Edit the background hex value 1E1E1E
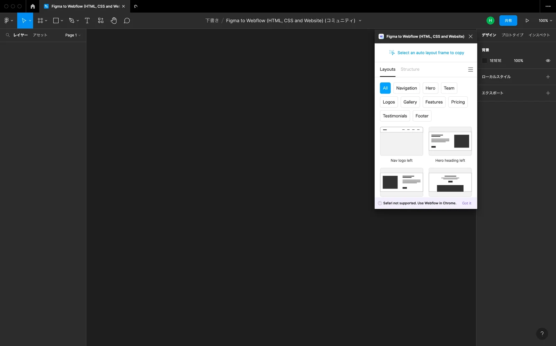Viewport: 556px width, 346px height. coord(496,61)
